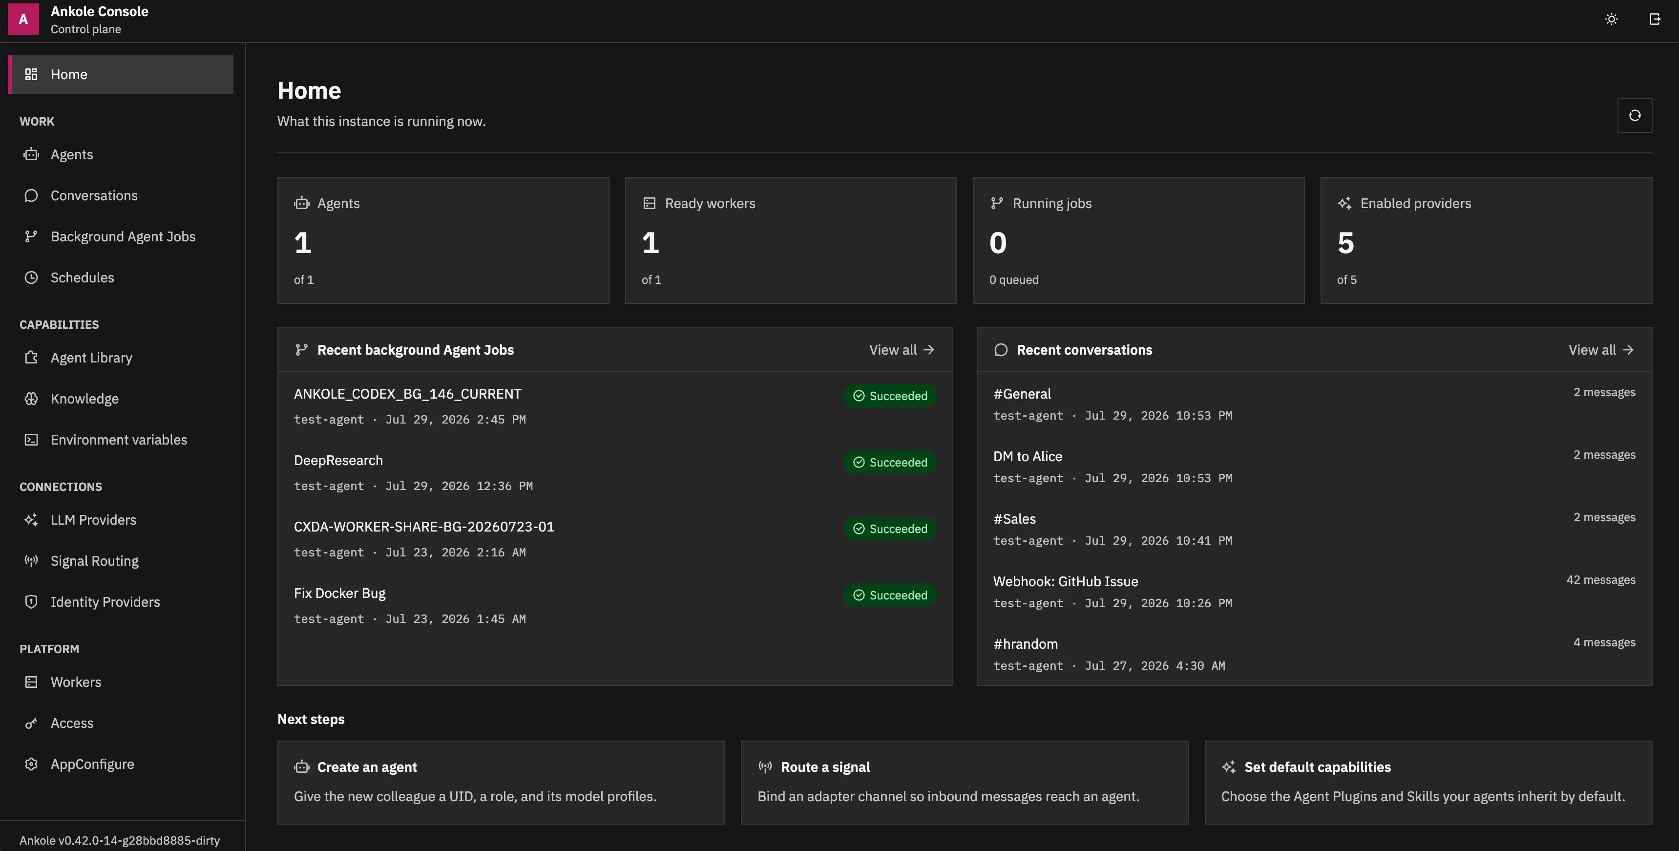Open Identity Providers
Viewport: 1679px width, 851px height.
(121, 602)
